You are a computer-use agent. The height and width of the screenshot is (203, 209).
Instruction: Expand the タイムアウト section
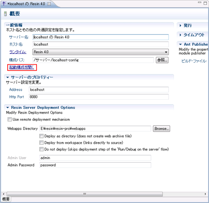180,35
